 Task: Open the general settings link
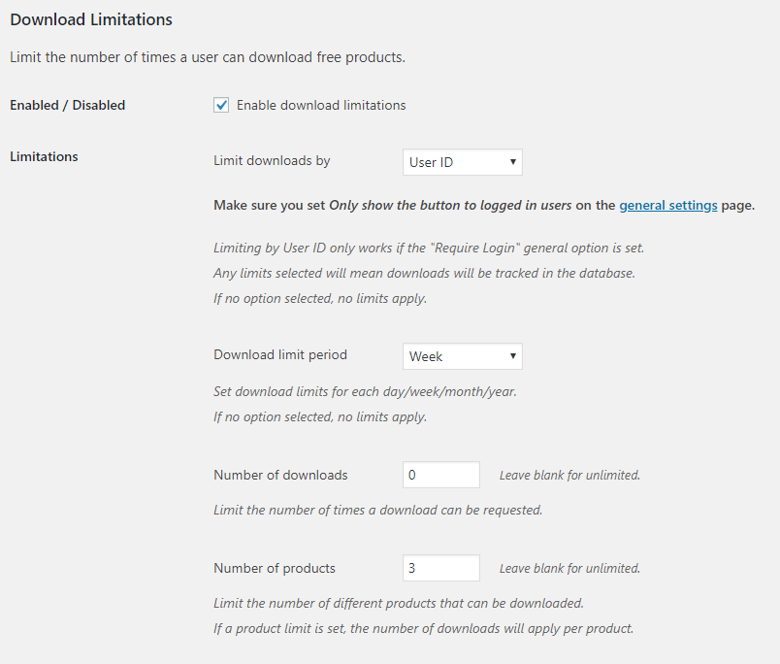[668, 205]
